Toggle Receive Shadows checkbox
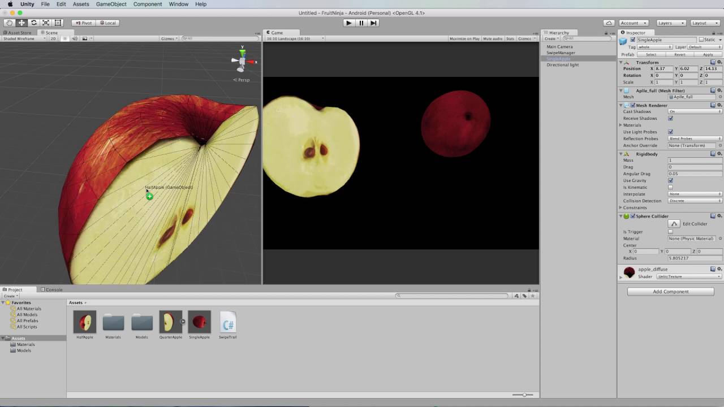Screen dimensions: 724x407 tap(670, 118)
